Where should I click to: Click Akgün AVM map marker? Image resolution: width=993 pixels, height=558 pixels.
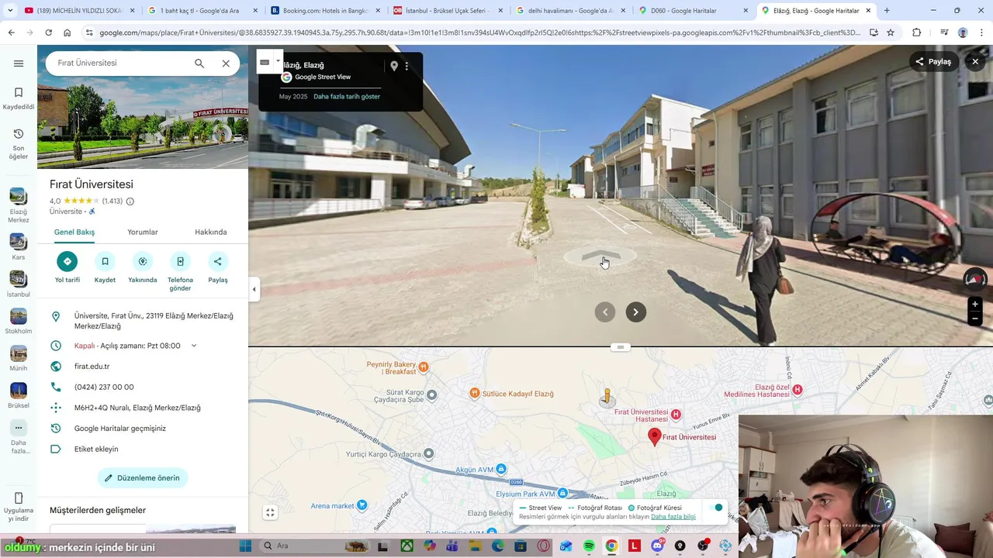(501, 469)
